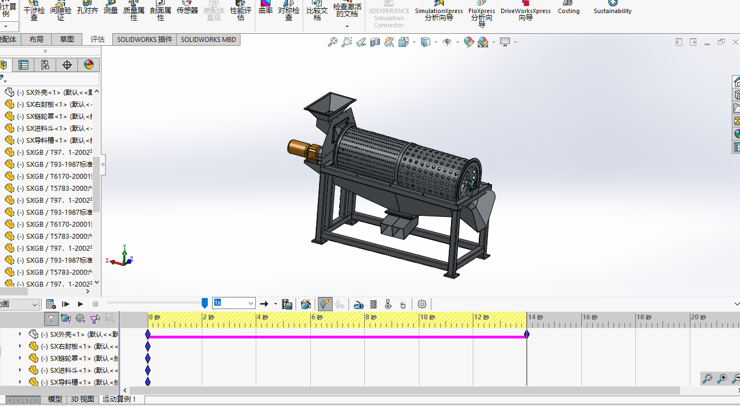The image size is (740, 406).
Task: Expand the 检查激活的文档 dropdown arrow
Action: 347,26
